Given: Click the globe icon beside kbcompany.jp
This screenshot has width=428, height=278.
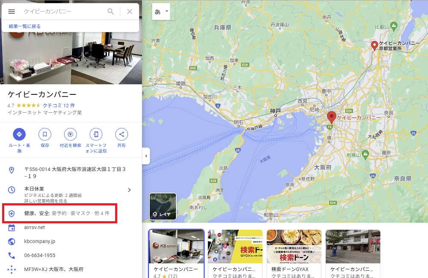Looking at the screenshot, I should (12, 242).
